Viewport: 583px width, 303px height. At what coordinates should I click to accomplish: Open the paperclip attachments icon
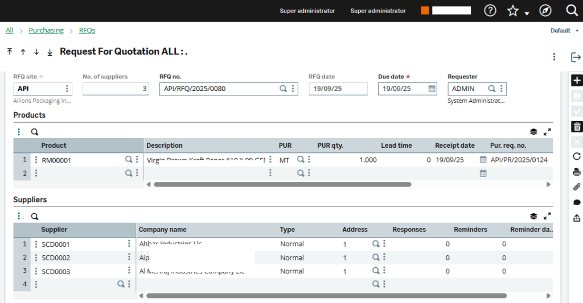tap(576, 187)
